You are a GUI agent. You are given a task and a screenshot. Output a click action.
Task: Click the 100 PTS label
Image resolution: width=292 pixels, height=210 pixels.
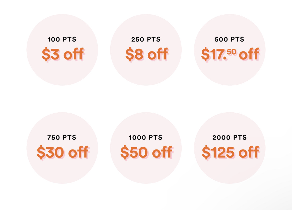coord(62,39)
